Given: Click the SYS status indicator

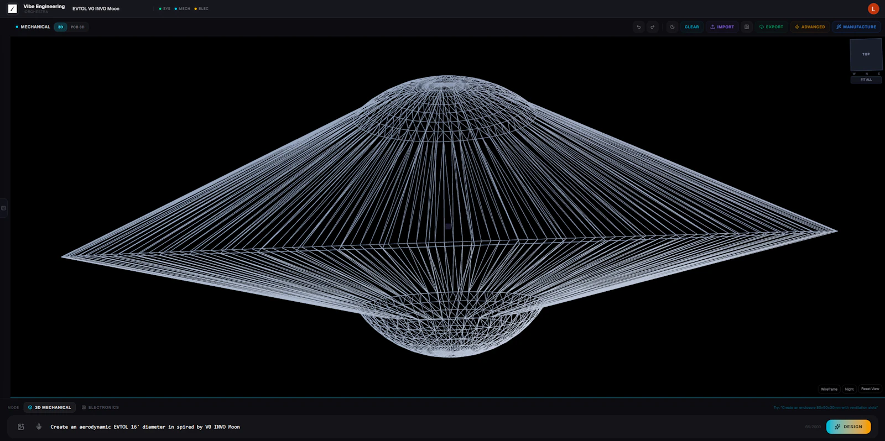Looking at the screenshot, I should coord(165,9).
